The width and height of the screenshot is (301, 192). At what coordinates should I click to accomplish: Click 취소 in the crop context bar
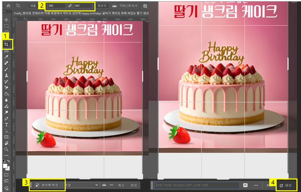(x=121, y=185)
